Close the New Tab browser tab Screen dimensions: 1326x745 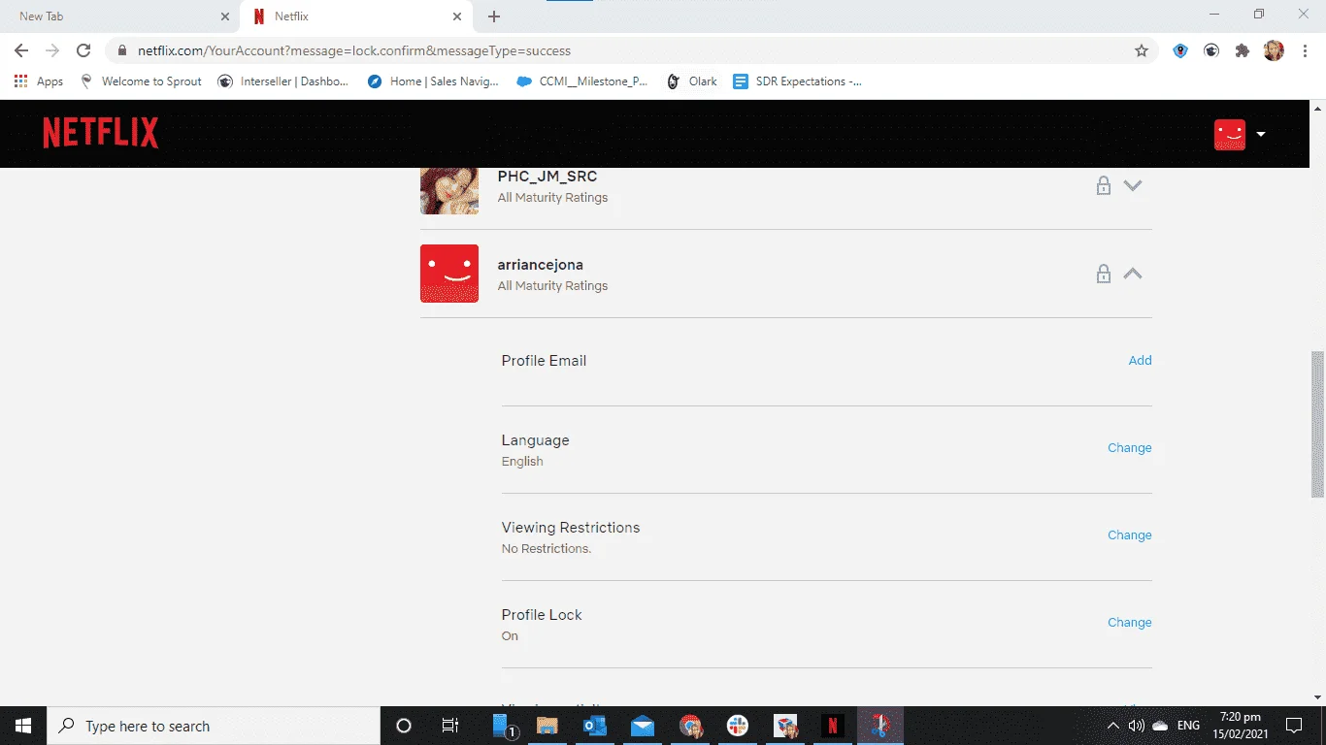225,16
